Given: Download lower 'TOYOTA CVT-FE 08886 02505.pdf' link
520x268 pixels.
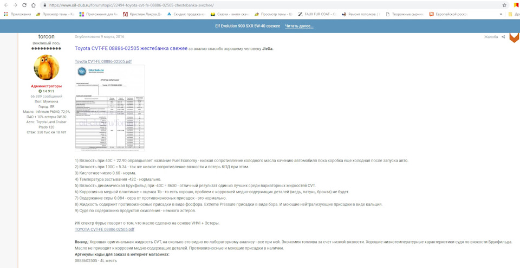Looking at the screenshot, I should 105,229.
